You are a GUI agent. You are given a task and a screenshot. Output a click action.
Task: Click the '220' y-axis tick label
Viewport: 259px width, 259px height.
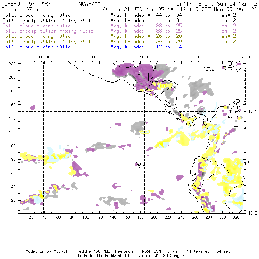12,64
